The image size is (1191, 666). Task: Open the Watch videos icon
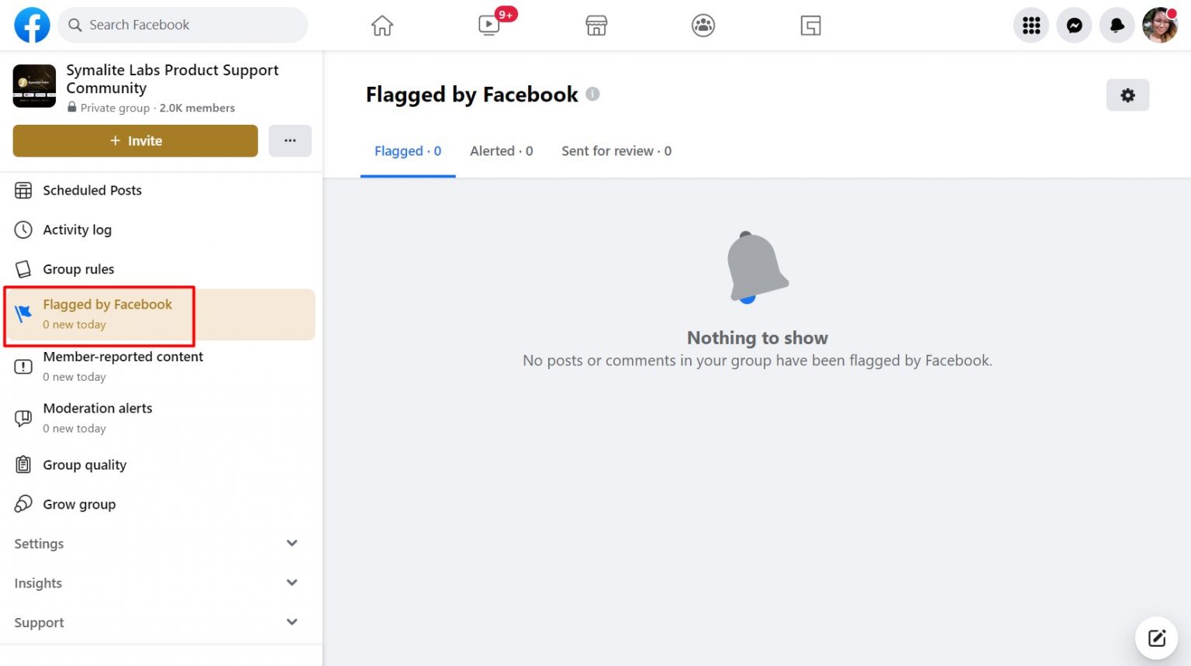488,25
